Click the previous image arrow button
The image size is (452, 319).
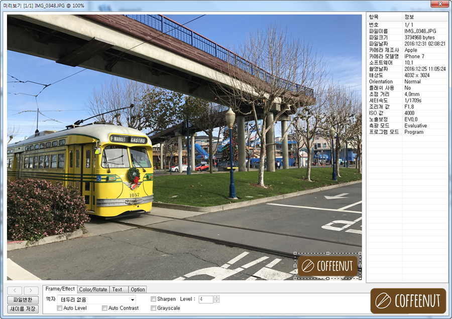pos(15,290)
